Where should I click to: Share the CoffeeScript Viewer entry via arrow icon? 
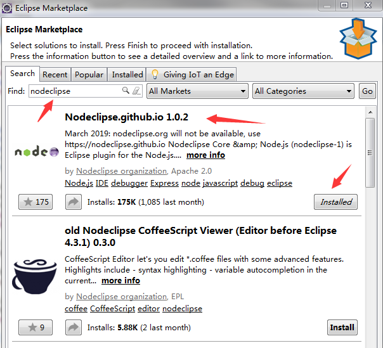pyautogui.click(x=74, y=328)
